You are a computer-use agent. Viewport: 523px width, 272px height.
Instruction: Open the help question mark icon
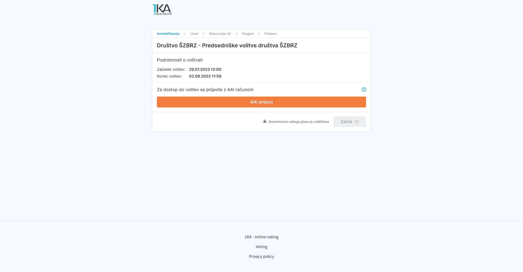(x=364, y=89)
